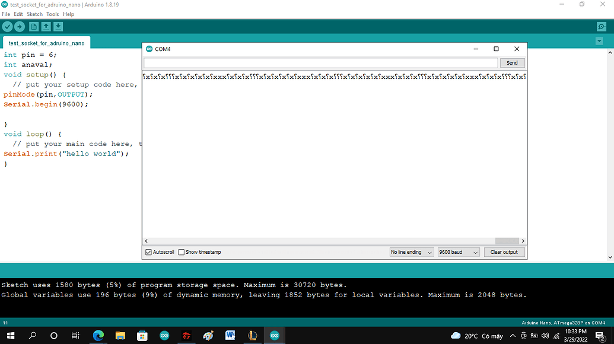Close the COM4 serial monitor window
Screen dimensions: 614x344
coord(517,49)
